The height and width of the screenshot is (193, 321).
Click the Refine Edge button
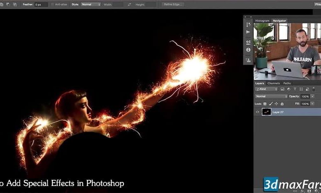point(173,4)
